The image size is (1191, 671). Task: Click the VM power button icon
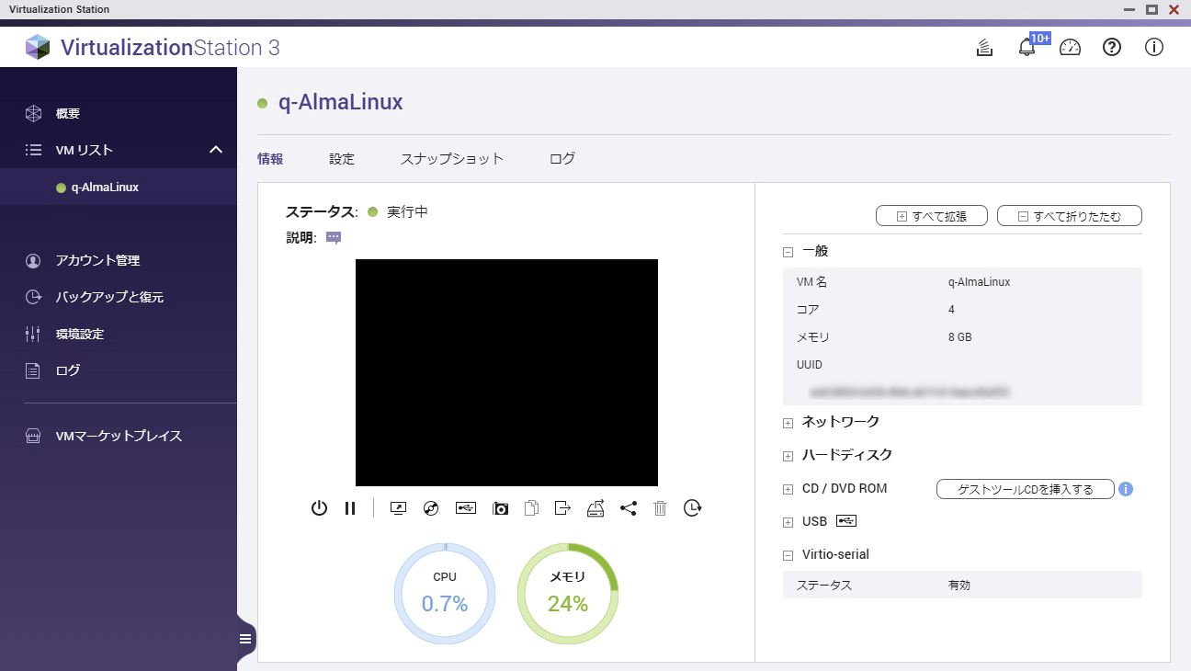319,508
